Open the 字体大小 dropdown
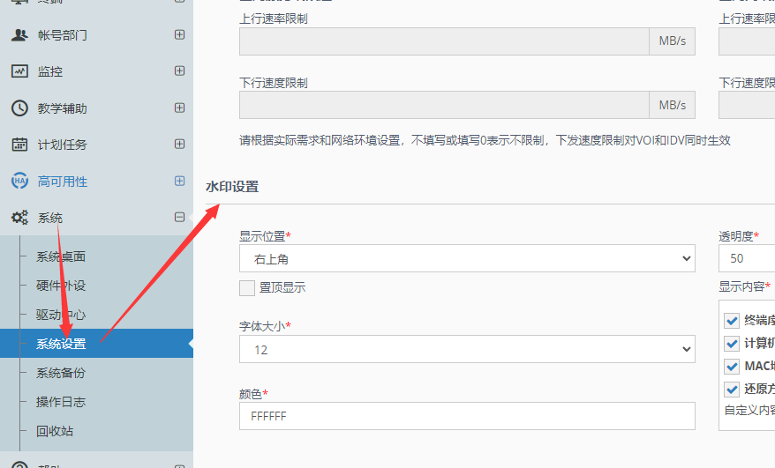Screen dimensions: 775x468 (x=466, y=350)
